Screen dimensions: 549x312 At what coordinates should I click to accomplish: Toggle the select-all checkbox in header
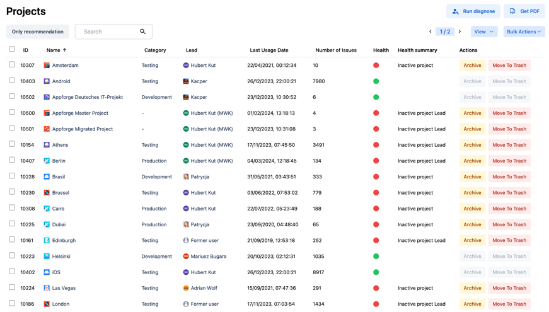click(12, 49)
